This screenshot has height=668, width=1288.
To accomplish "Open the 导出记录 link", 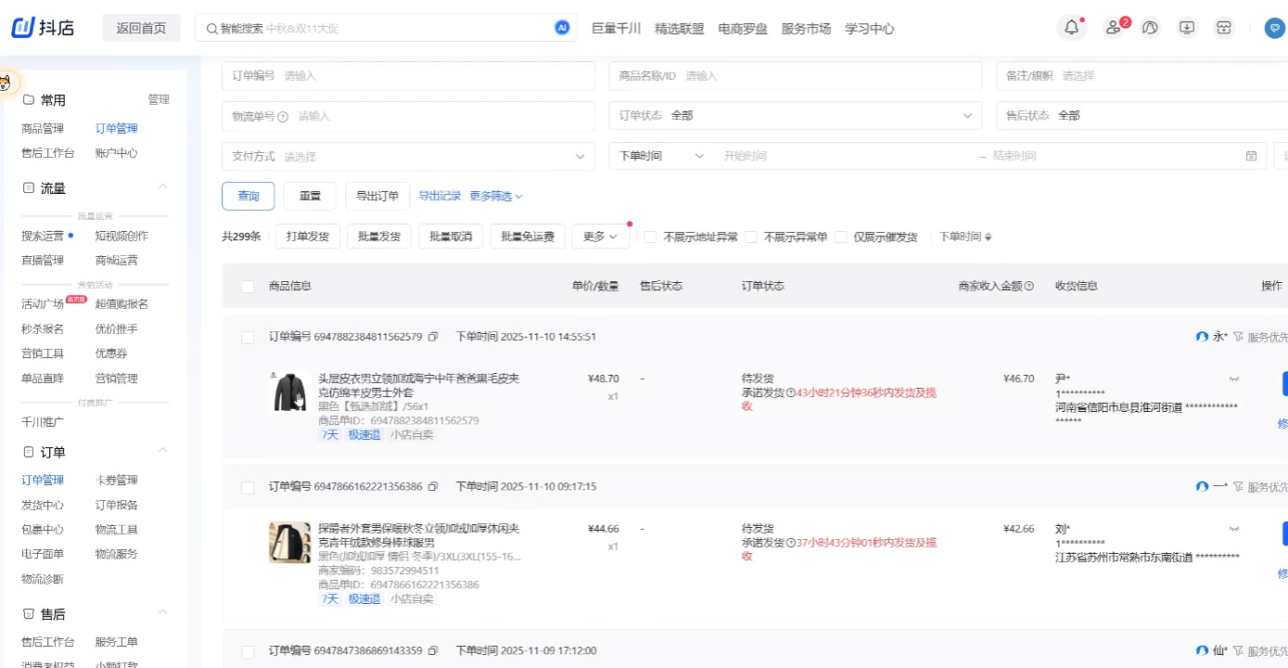I will [x=440, y=196].
